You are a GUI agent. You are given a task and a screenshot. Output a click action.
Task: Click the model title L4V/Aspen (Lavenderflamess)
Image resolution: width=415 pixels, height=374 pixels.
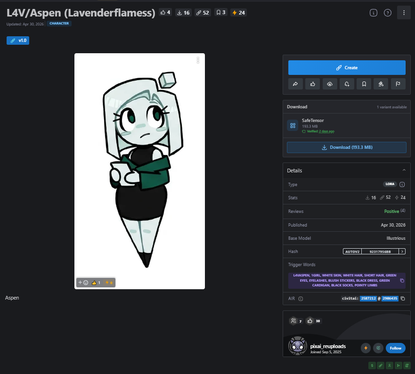[81, 13]
